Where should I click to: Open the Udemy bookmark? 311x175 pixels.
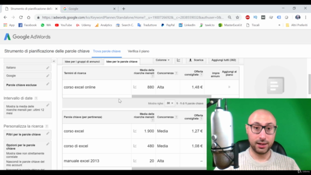tap(83, 25)
